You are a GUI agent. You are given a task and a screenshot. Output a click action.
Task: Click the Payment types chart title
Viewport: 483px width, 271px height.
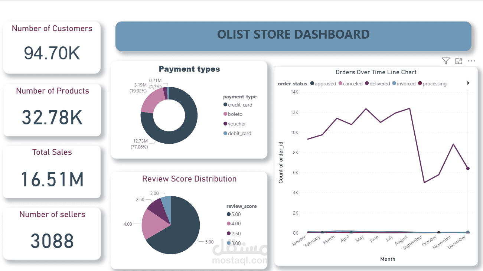pos(189,69)
